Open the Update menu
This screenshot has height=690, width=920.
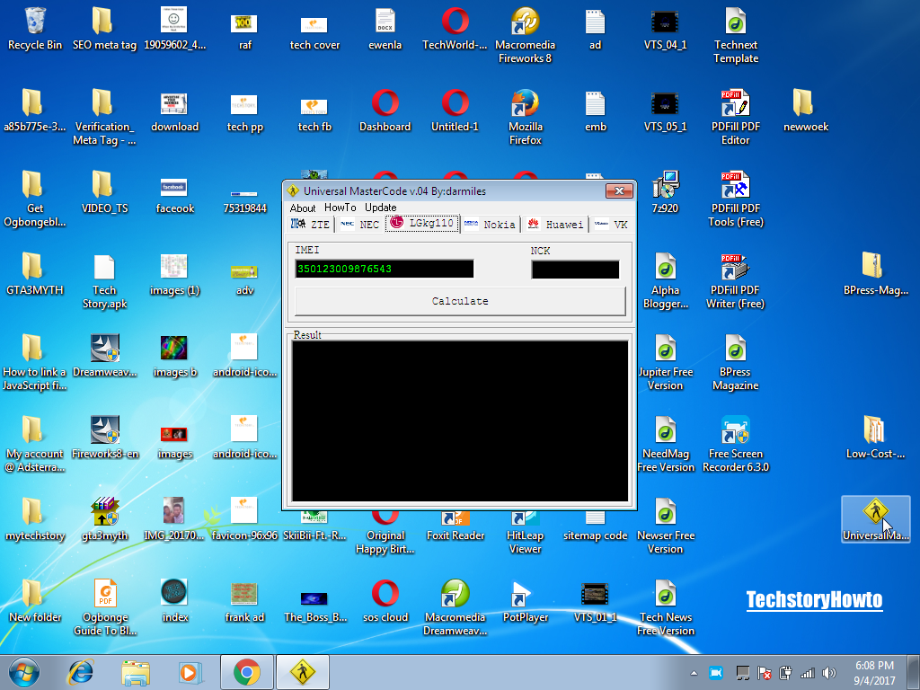[x=381, y=208]
